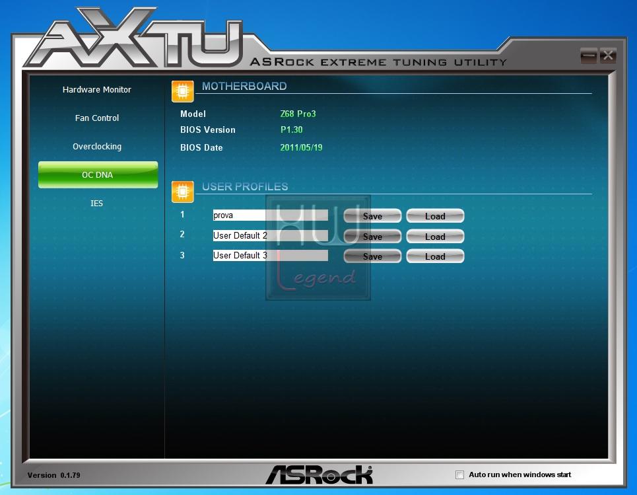
Task: Save profile 1 named prova
Action: point(372,216)
